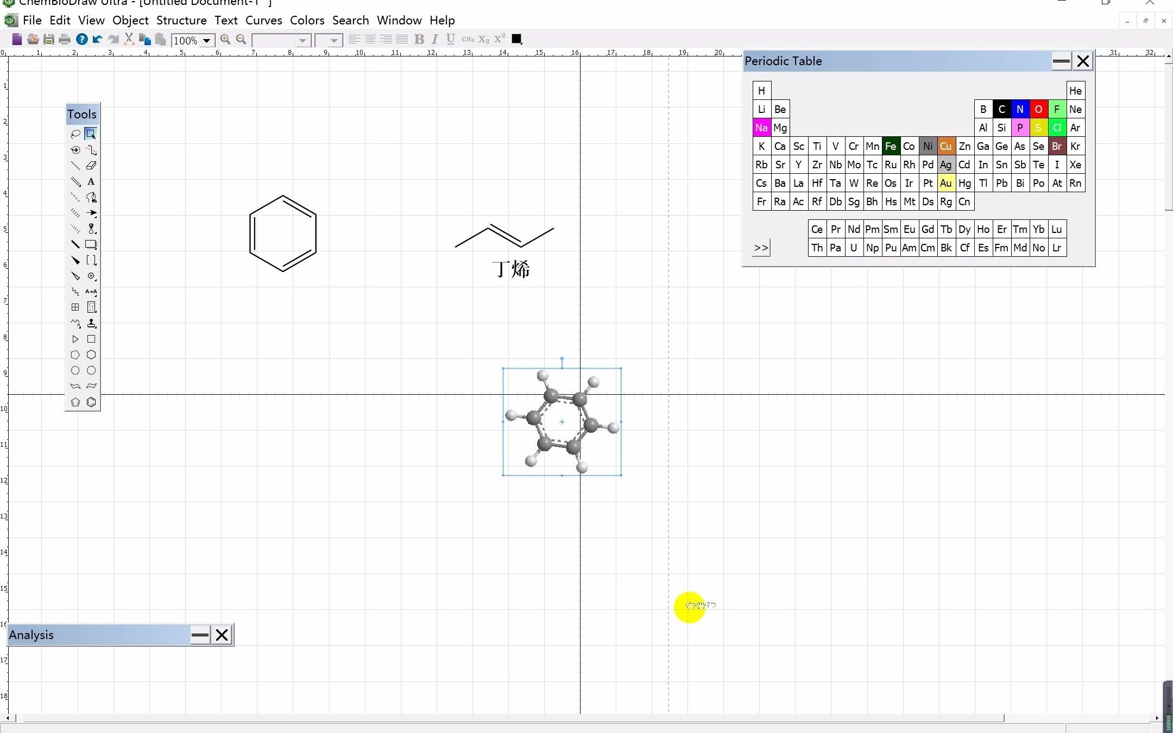This screenshot has height=733, width=1173.
Task: Select the Arrow tool
Action: (91, 213)
